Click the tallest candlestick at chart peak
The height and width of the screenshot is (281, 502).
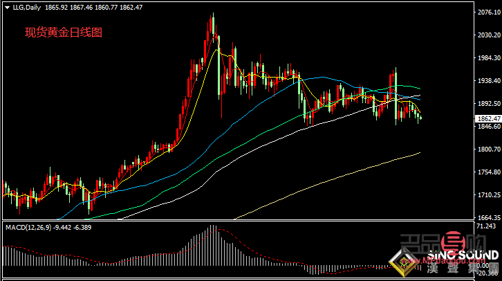point(212,28)
